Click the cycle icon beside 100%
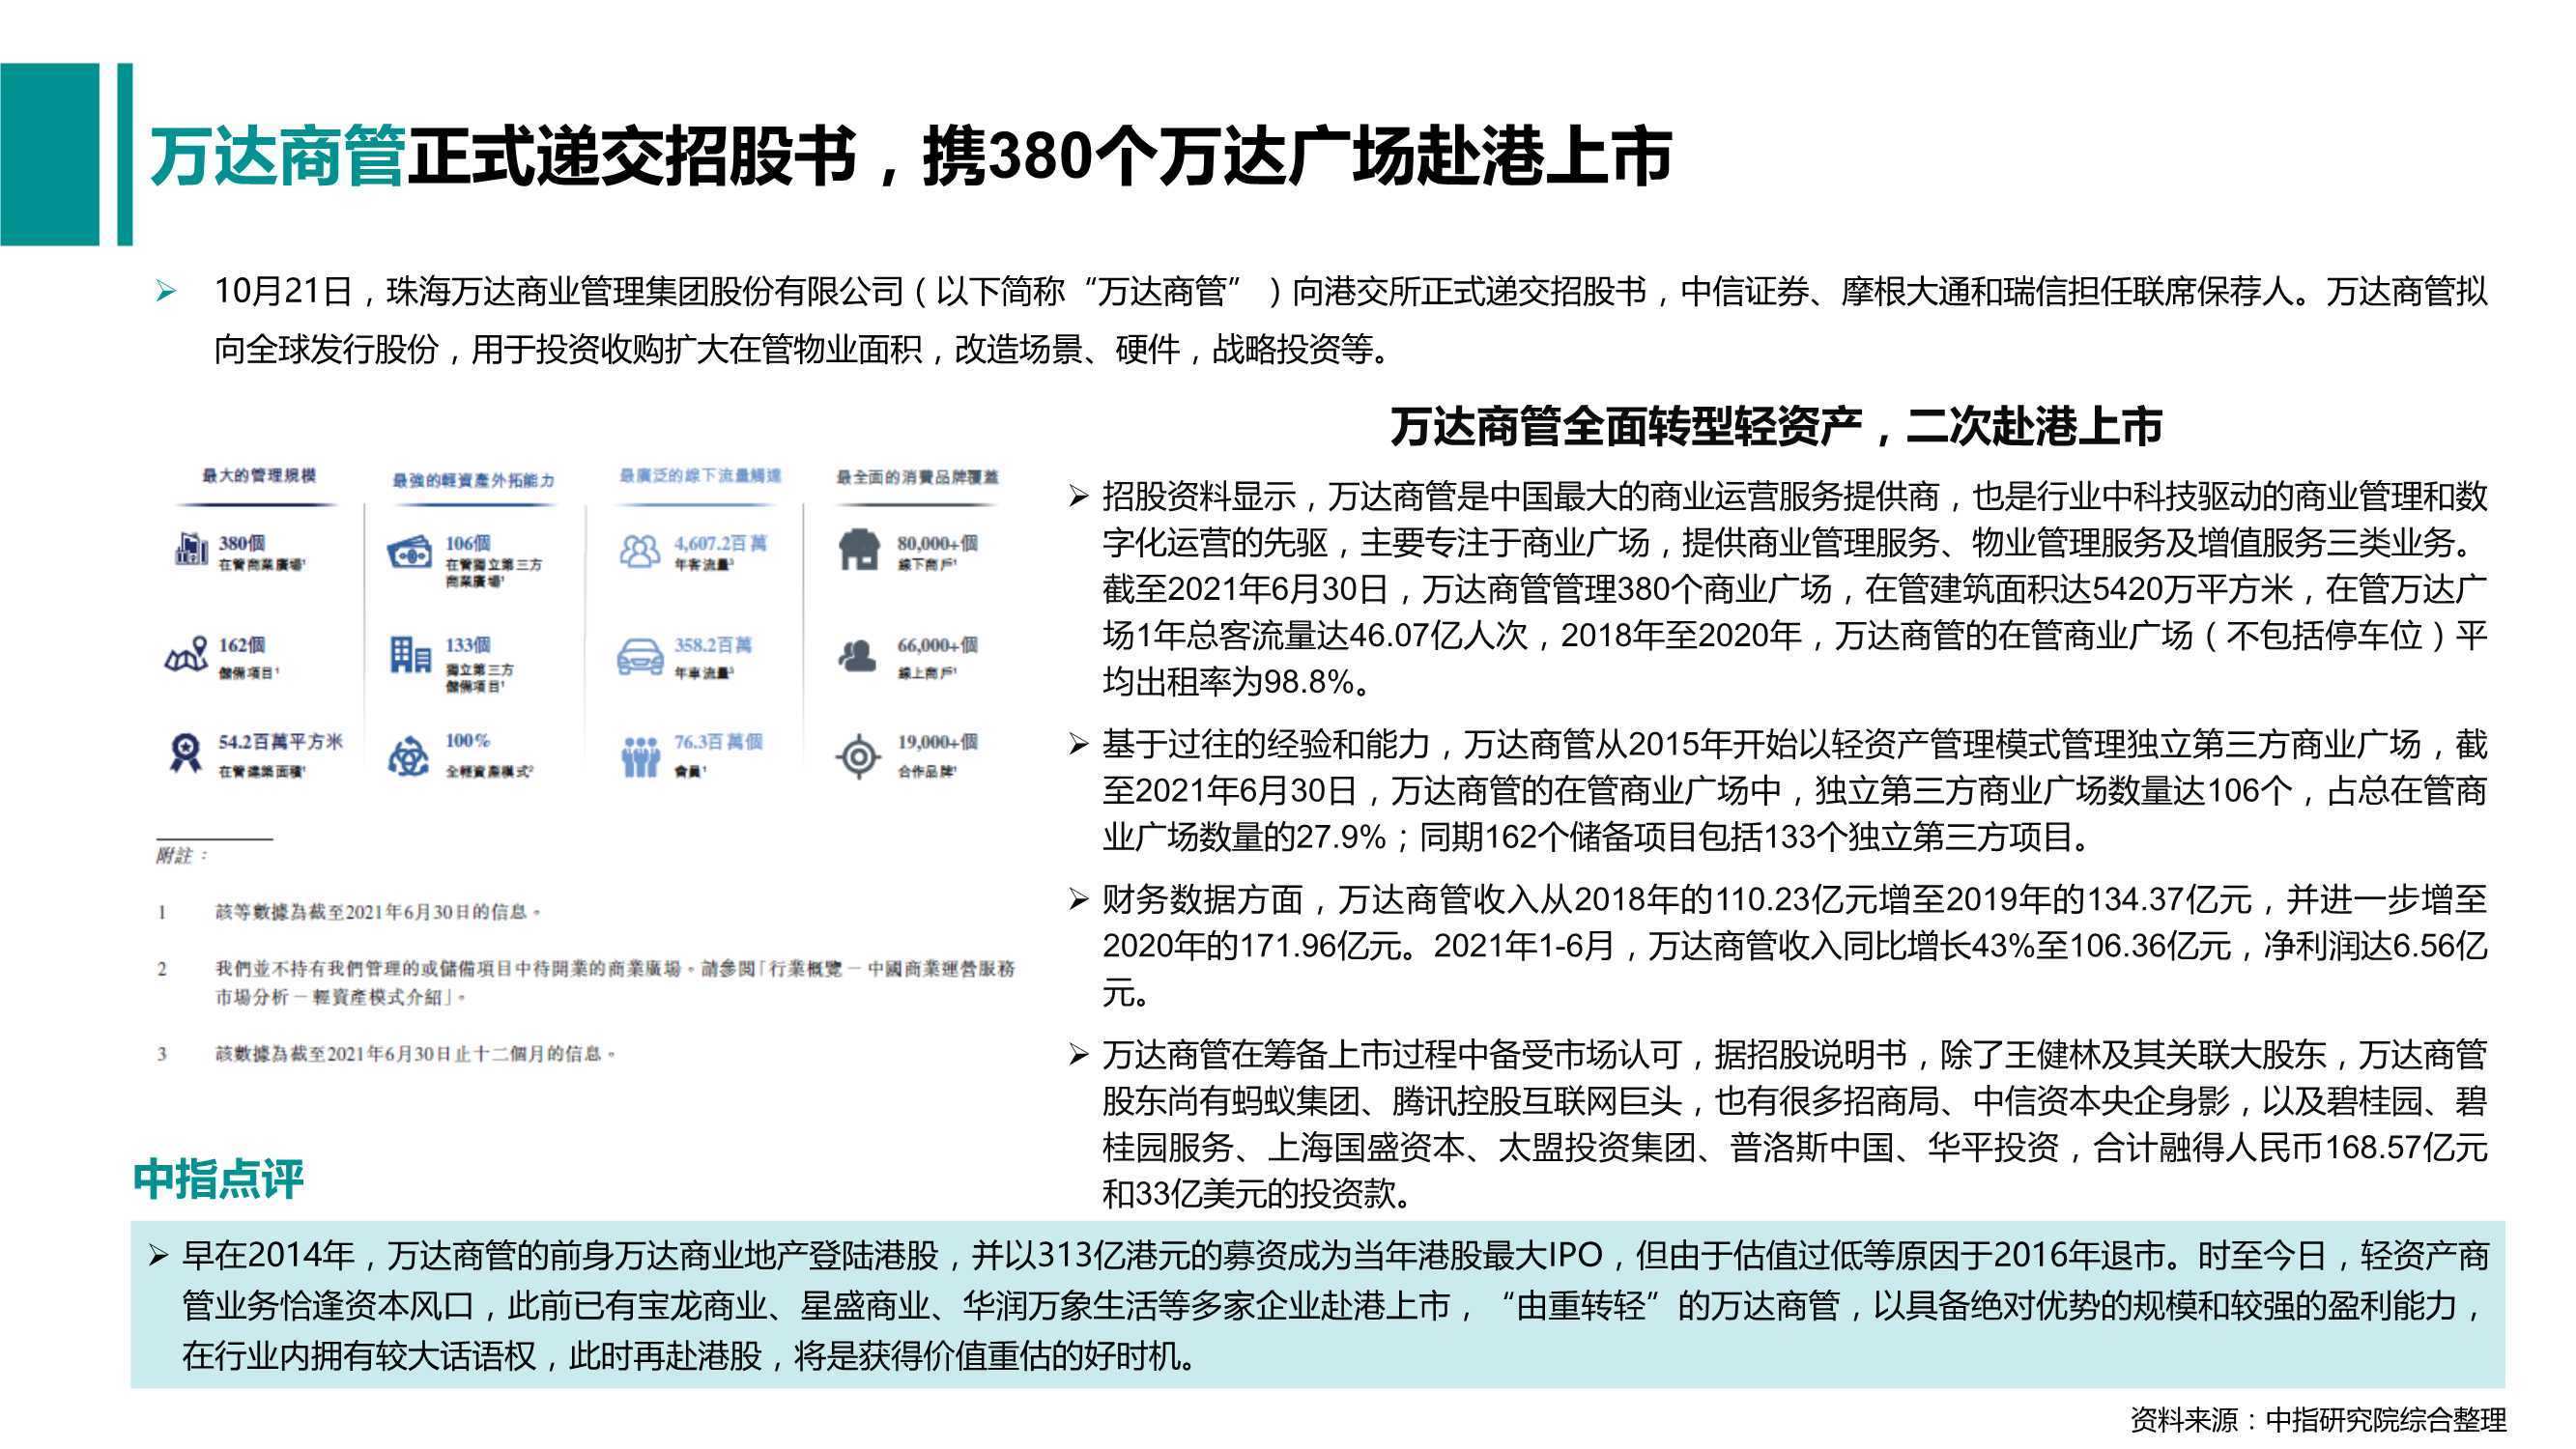Image resolution: width=2576 pixels, height=1449 pixels. click(x=408, y=756)
